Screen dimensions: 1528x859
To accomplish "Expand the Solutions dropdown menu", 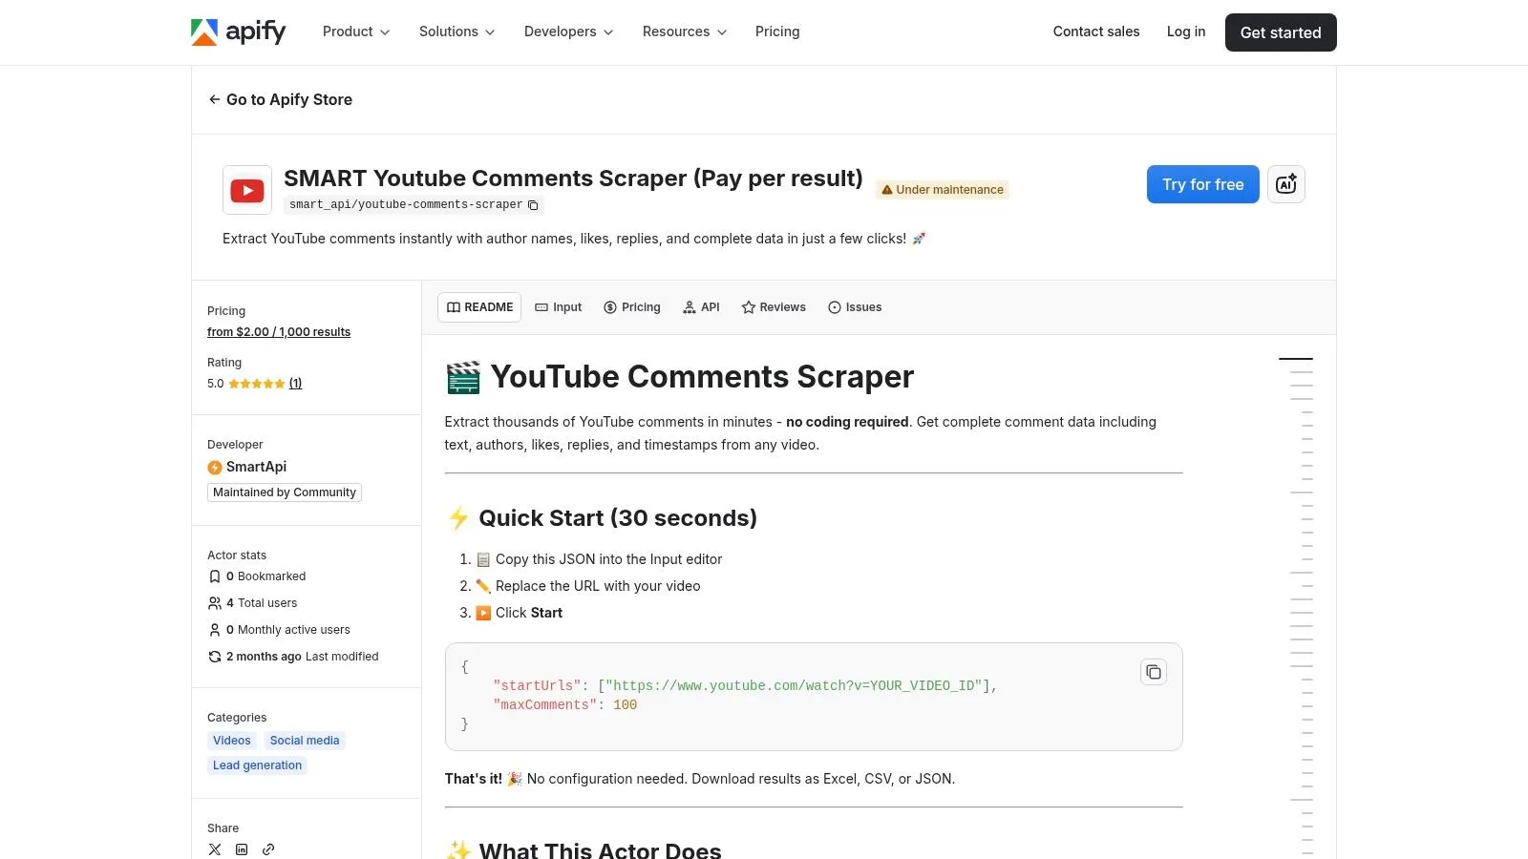I will coord(456,31).
